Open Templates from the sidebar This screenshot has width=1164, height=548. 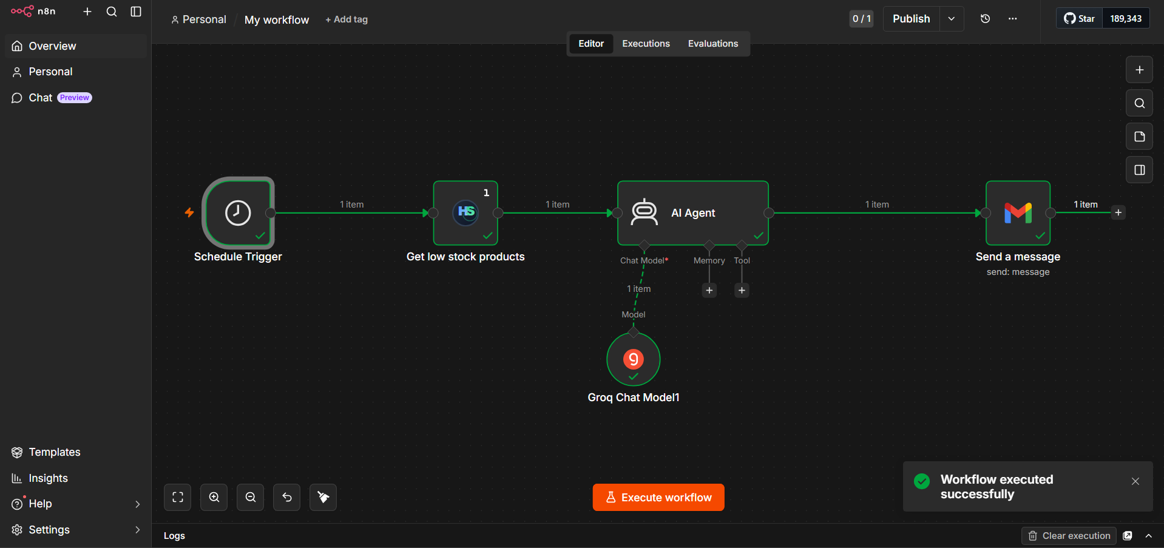[76, 452]
